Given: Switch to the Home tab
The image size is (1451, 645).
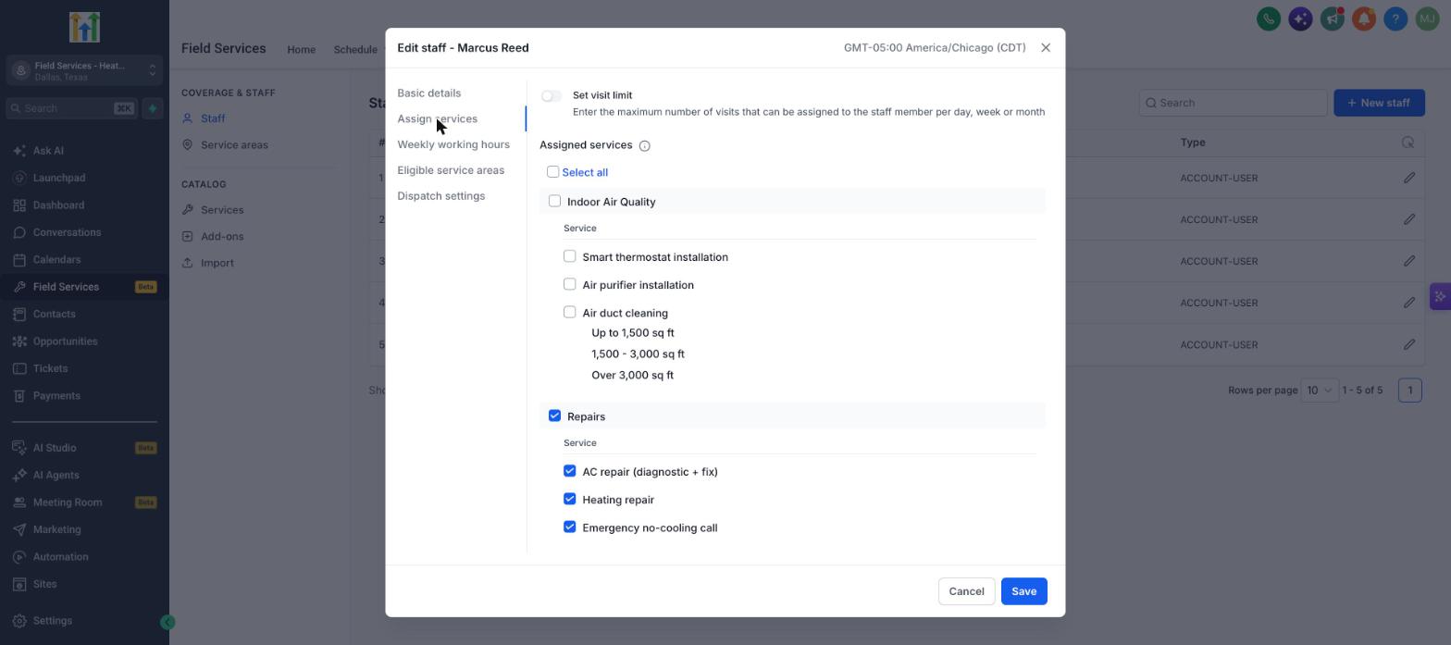Looking at the screenshot, I should (301, 50).
